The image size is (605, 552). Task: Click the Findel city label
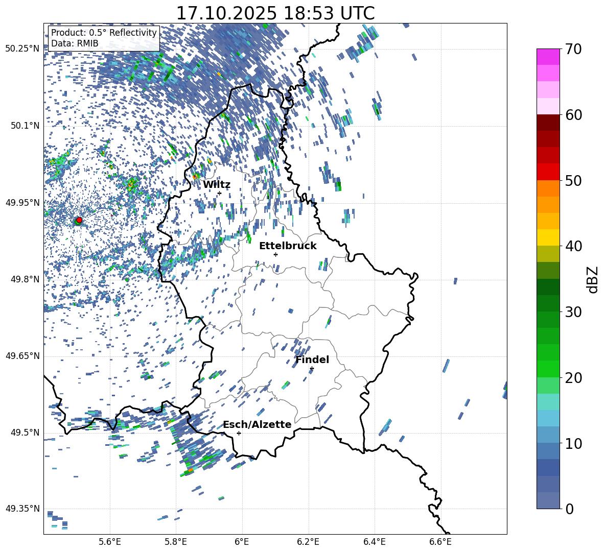312,359
